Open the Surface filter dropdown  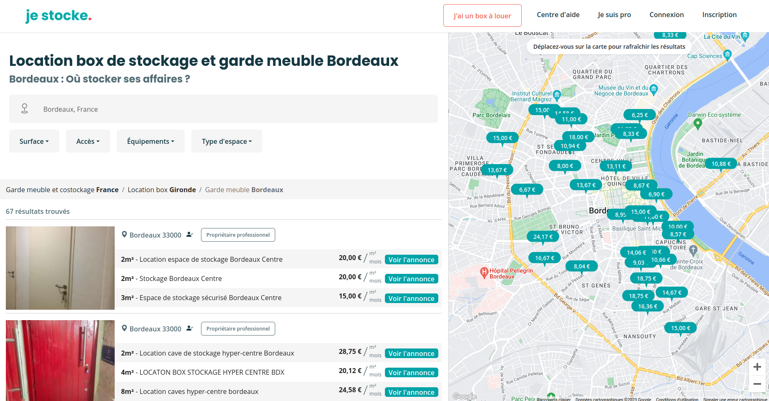[x=34, y=141]
